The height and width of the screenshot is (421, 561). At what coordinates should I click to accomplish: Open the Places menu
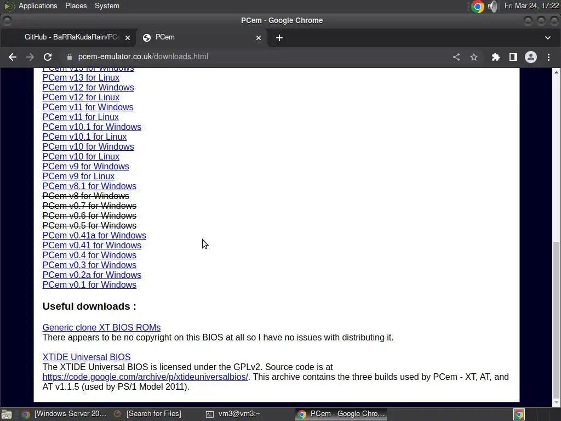click(x=76, y=5)
